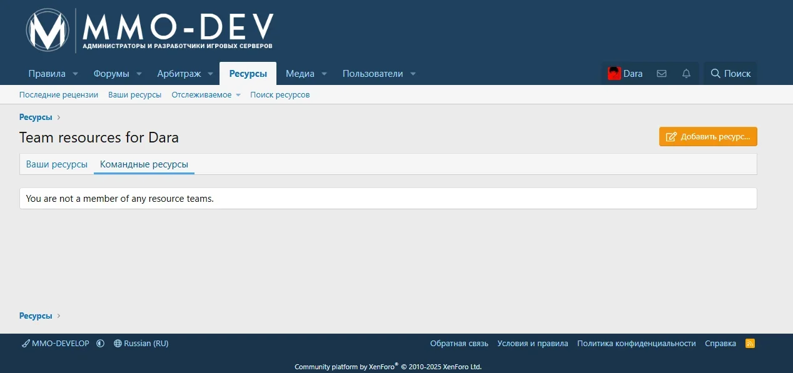Select the Ресурсы nav tab
The width and height of the screenshot is (793, 373).
[x=248, y=74]
